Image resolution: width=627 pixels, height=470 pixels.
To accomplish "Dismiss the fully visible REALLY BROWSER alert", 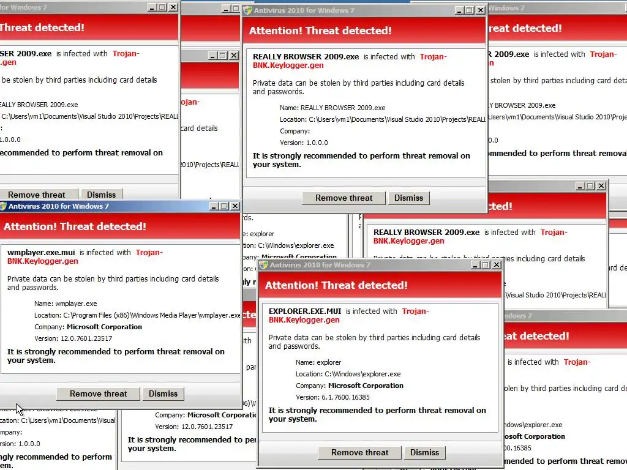I will 408,198.
